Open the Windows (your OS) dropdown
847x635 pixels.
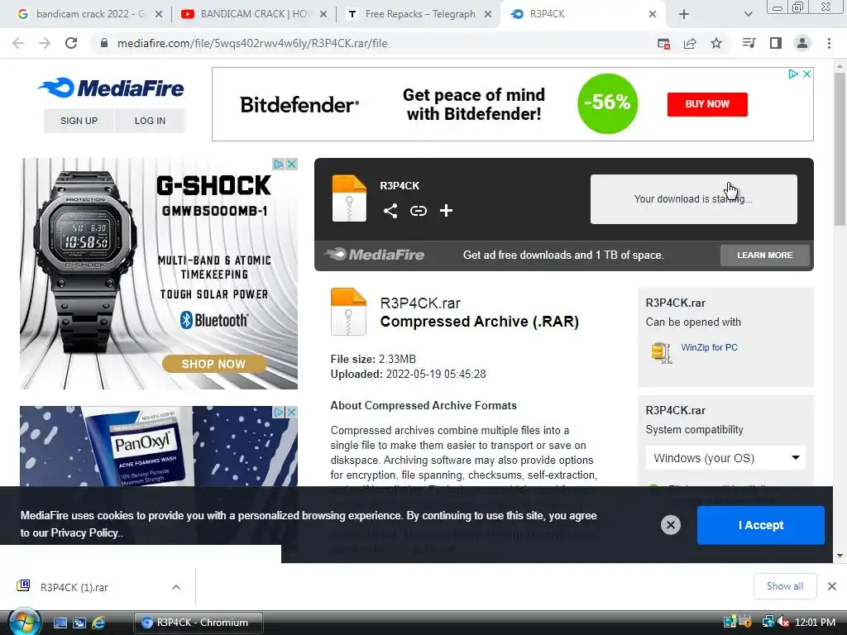click(725, 458)
